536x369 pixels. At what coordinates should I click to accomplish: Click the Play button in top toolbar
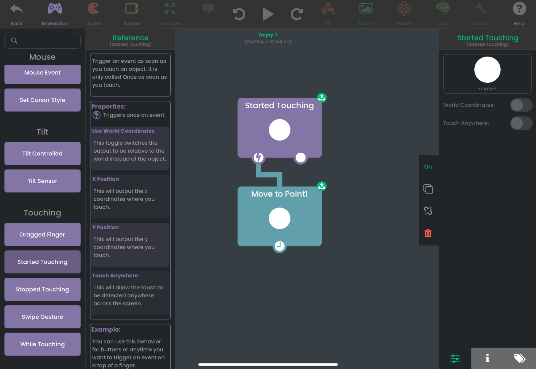point(268,14)
